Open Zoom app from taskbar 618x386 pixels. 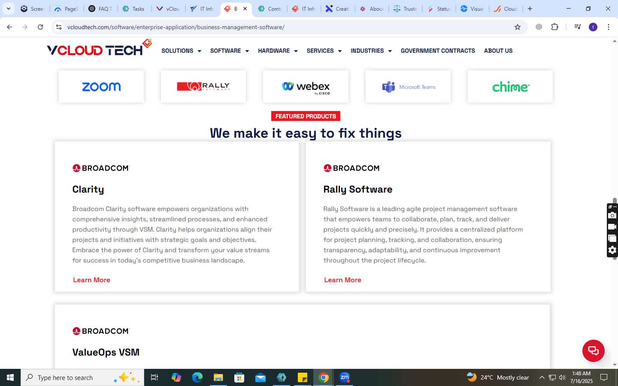[345, 377]
